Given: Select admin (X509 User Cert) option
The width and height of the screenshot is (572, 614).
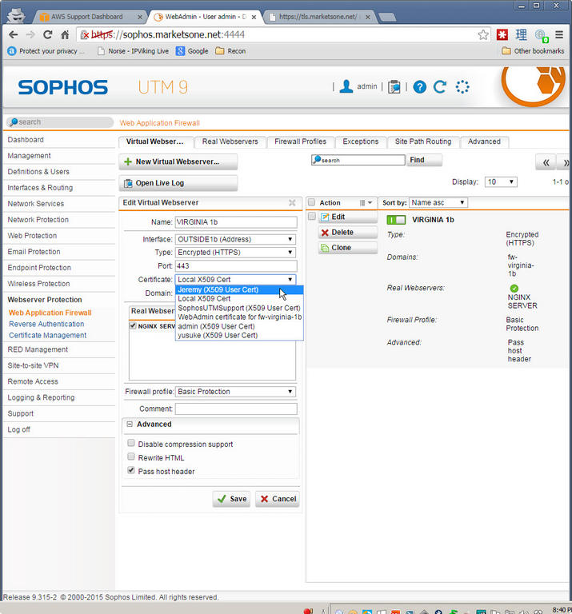Looking at the screenshot, I should [239, 326].
